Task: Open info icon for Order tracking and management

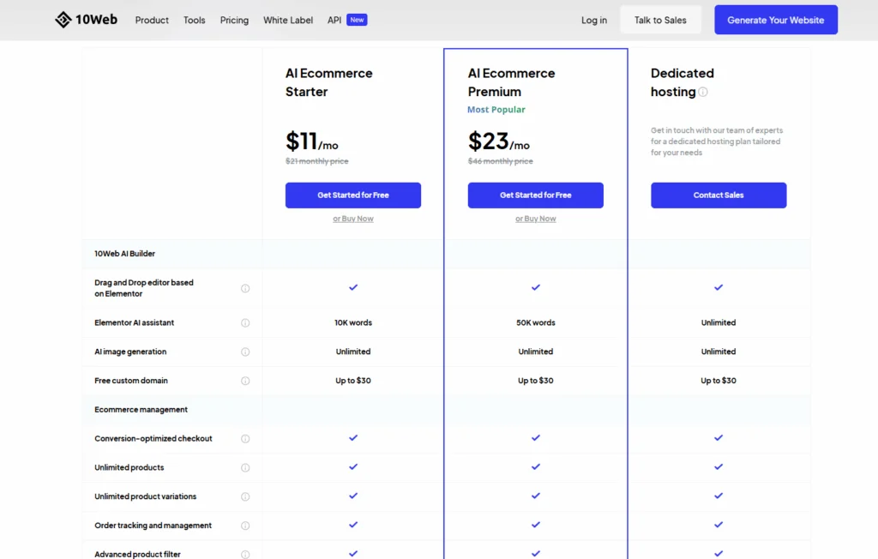Action: (x=245, y=526)
